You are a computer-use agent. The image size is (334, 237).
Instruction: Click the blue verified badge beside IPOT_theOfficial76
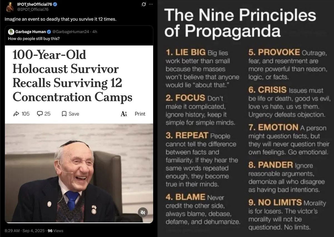pos(55,4)
